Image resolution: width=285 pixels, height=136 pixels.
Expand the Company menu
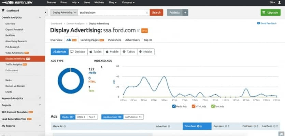(128, 2)
